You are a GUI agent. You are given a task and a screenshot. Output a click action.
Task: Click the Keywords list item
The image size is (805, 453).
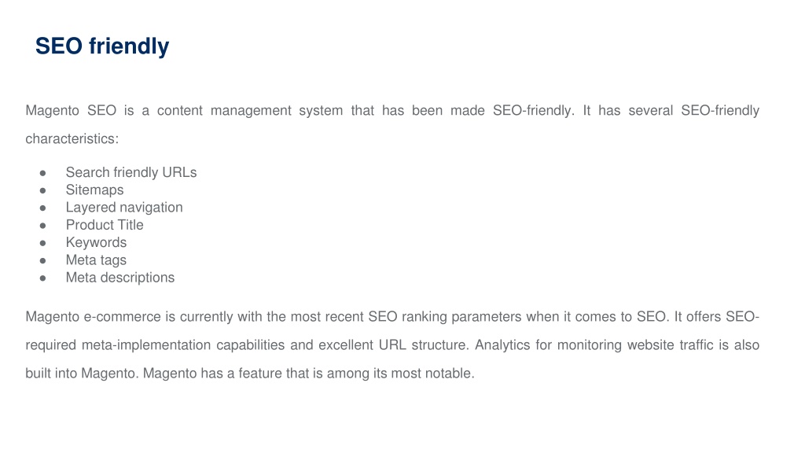(96, 242)
